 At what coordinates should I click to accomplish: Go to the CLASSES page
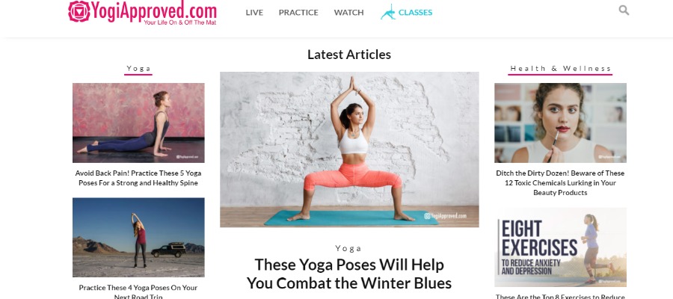point(415,13)
